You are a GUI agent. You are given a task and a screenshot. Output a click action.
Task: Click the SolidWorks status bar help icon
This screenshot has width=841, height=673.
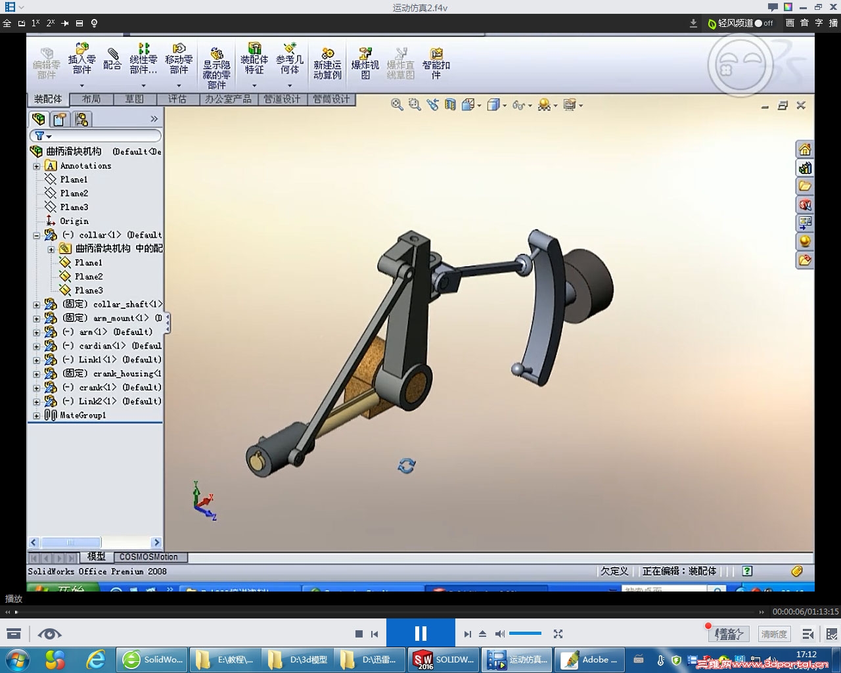pyautogui.click(x=747, y=571)
